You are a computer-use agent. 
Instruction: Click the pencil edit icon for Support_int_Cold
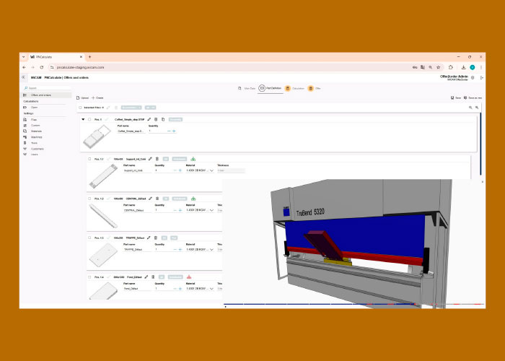coord(149,159)
